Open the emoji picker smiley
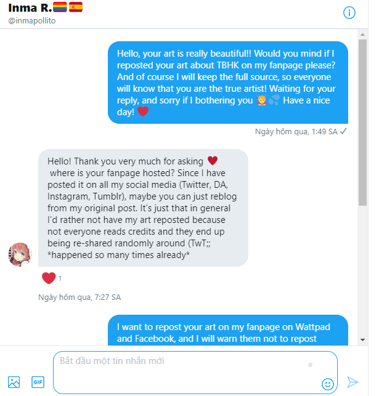 pos(328,384)
